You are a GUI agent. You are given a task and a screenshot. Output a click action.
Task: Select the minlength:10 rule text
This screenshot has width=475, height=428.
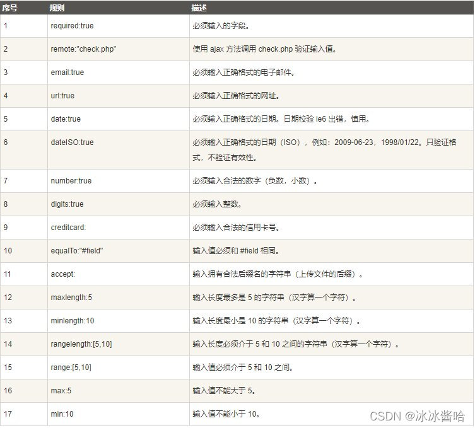73,321
